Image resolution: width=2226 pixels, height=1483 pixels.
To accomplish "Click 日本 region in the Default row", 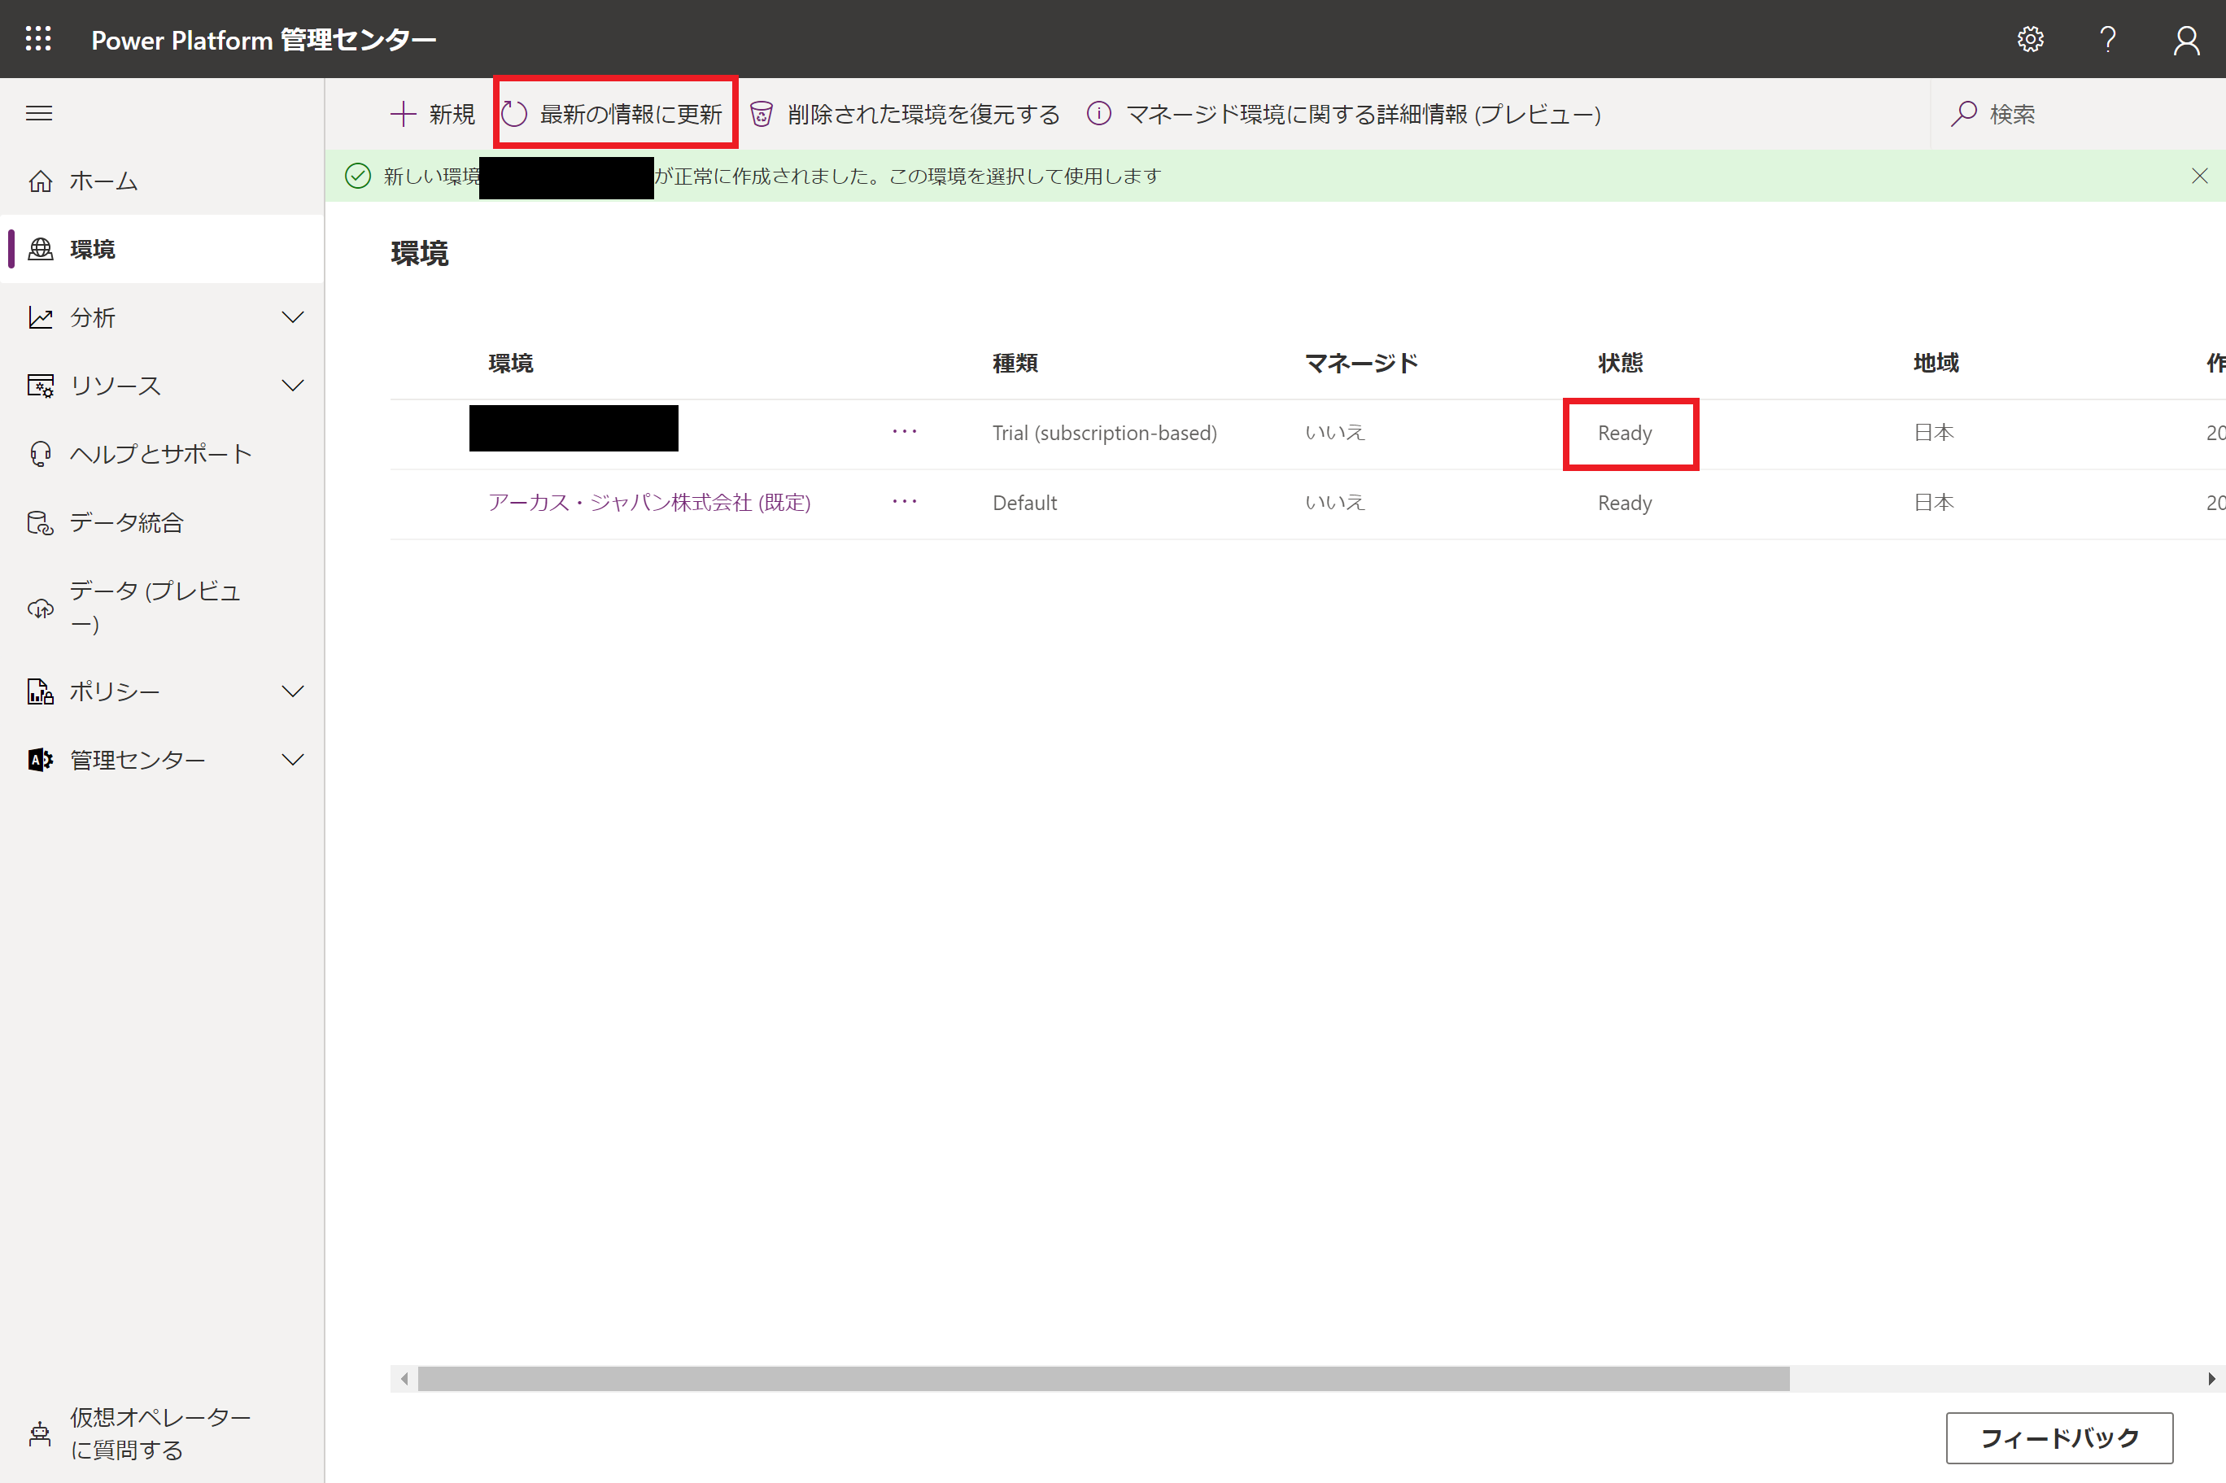I will pos(1934,502).
